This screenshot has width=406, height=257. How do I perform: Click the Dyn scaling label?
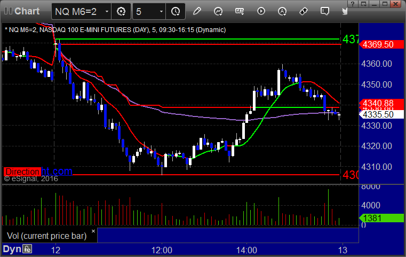[x=12, y=249]
